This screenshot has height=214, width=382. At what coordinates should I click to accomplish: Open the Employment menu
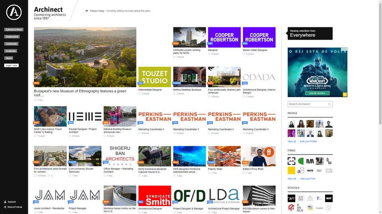(x=12, y=36)
